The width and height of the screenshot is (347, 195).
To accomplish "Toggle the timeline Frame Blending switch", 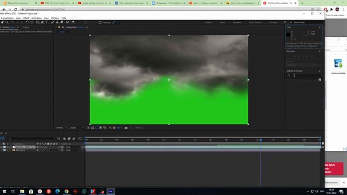I will pyautogui.click(x=69, y=139).
